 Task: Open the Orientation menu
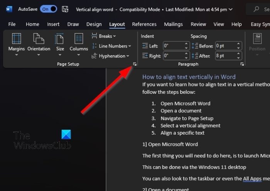[39, 44]
